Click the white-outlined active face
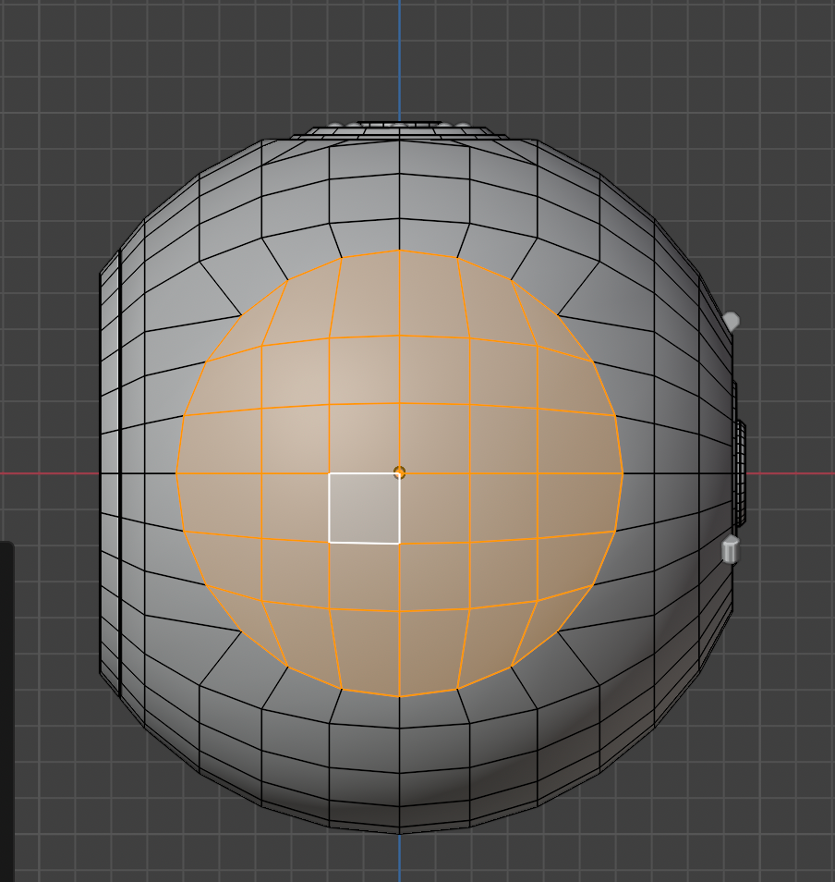The width and height of the screenshot is (835, 882). point(364,508)
